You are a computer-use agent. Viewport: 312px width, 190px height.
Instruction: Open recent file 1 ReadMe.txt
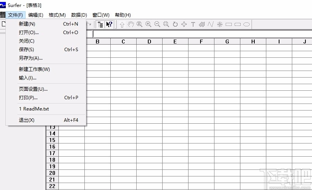click(x=46, y=109)
